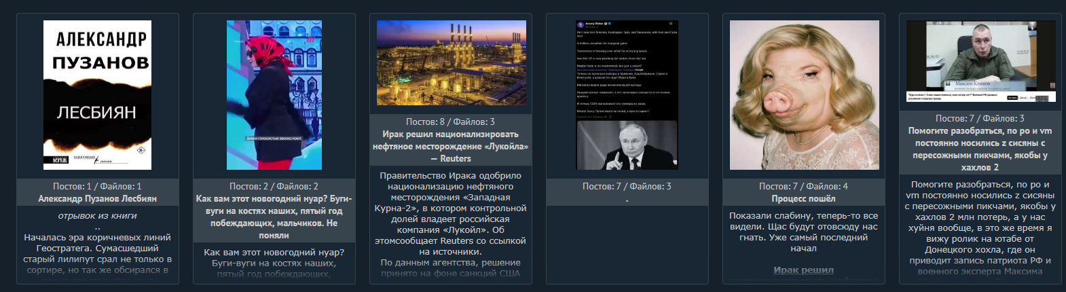Open the night oil refinery photo thumbnail
1066x292 pixels.
[450, 62]
